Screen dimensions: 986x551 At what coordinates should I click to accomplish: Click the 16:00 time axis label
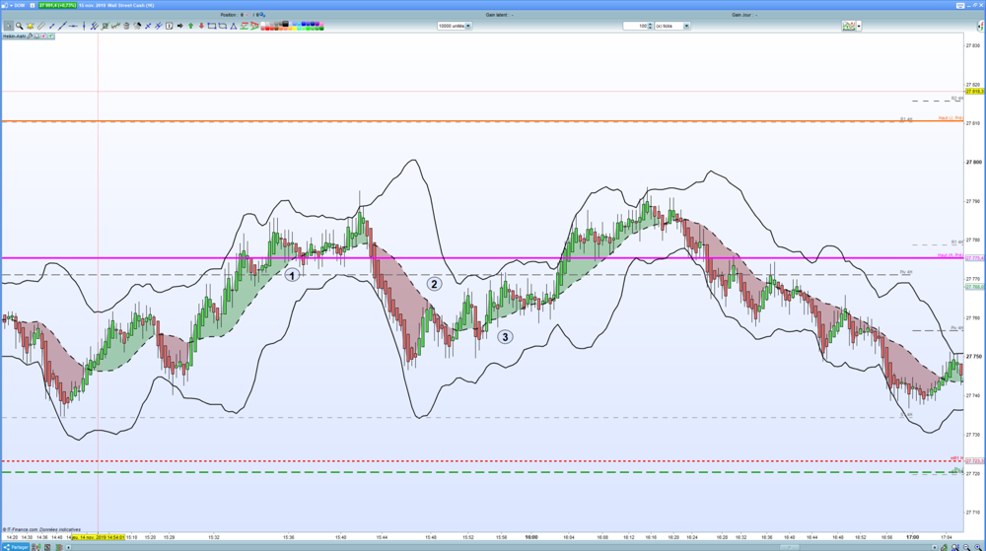pyautogui.click(x=531, y=537)
